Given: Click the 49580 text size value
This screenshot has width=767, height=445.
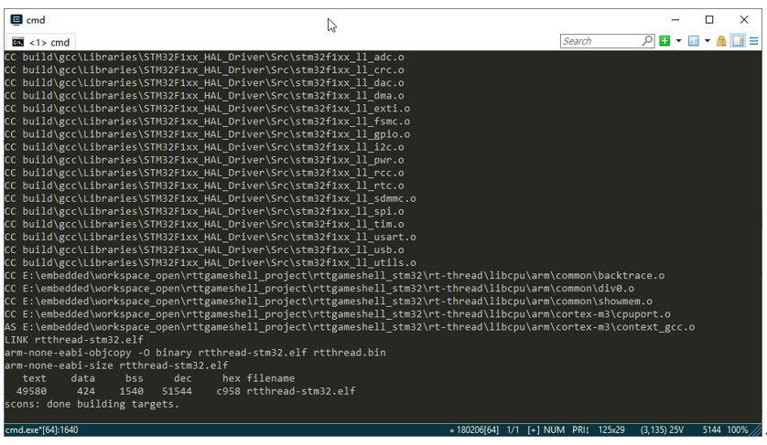Looking at the screenshot, I should tap(31, 391).
